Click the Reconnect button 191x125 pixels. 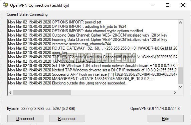click(x=67, y=118)
